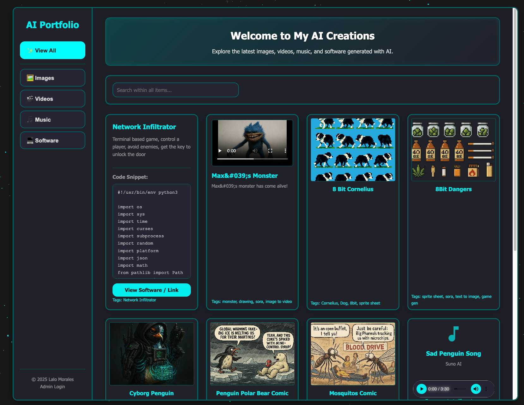The width and height of the screenshot is (524, 405).
Task: Click the Mosquitos Comic title
Action: (x=353, y=393)
